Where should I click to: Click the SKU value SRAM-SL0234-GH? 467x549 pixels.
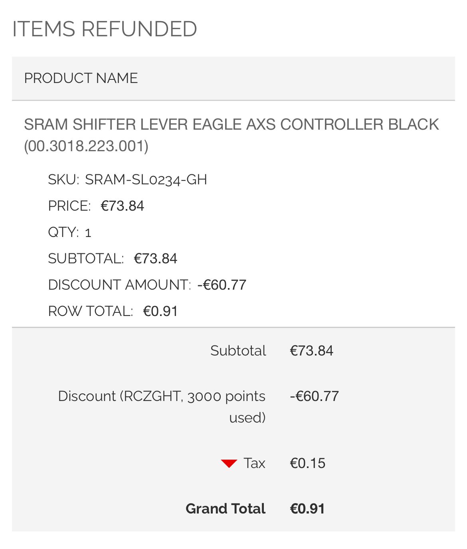pyautogui.click(x=146, y=180)
